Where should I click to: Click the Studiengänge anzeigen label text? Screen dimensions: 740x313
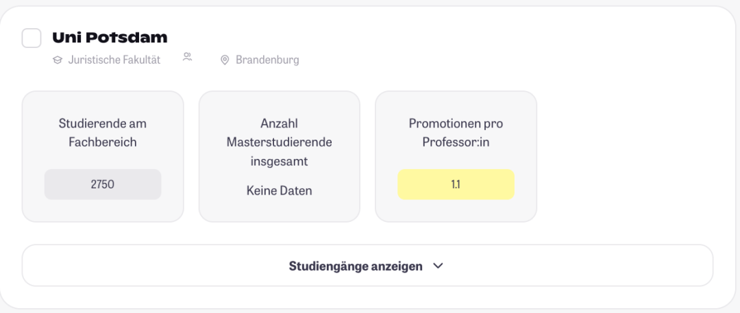point(356,266)
